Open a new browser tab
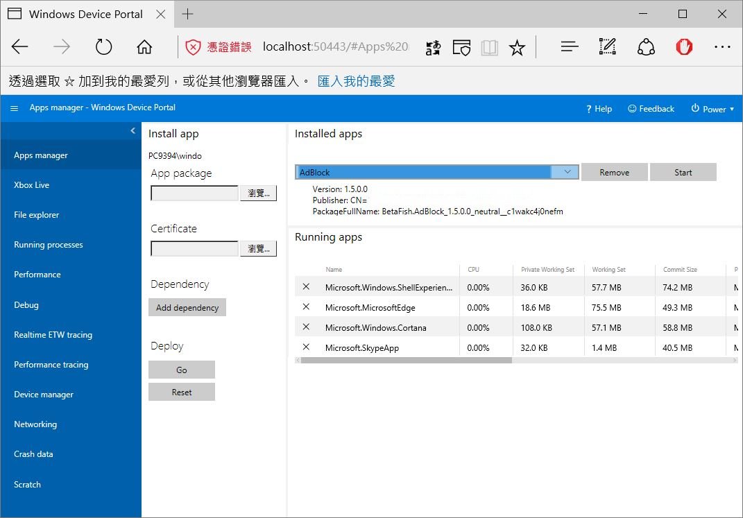Screen dimensions: 743x518 (187, 14)
